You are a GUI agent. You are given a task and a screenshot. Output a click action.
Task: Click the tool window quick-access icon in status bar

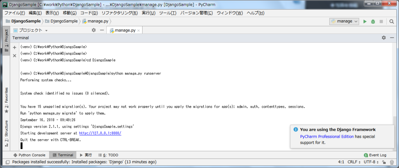(7, 162)
